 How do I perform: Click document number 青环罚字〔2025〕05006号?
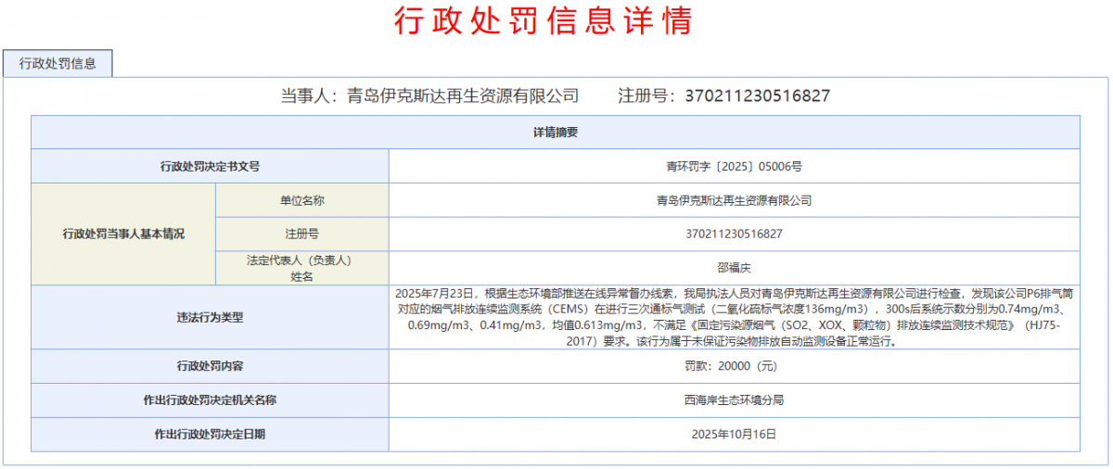(734, 167)
